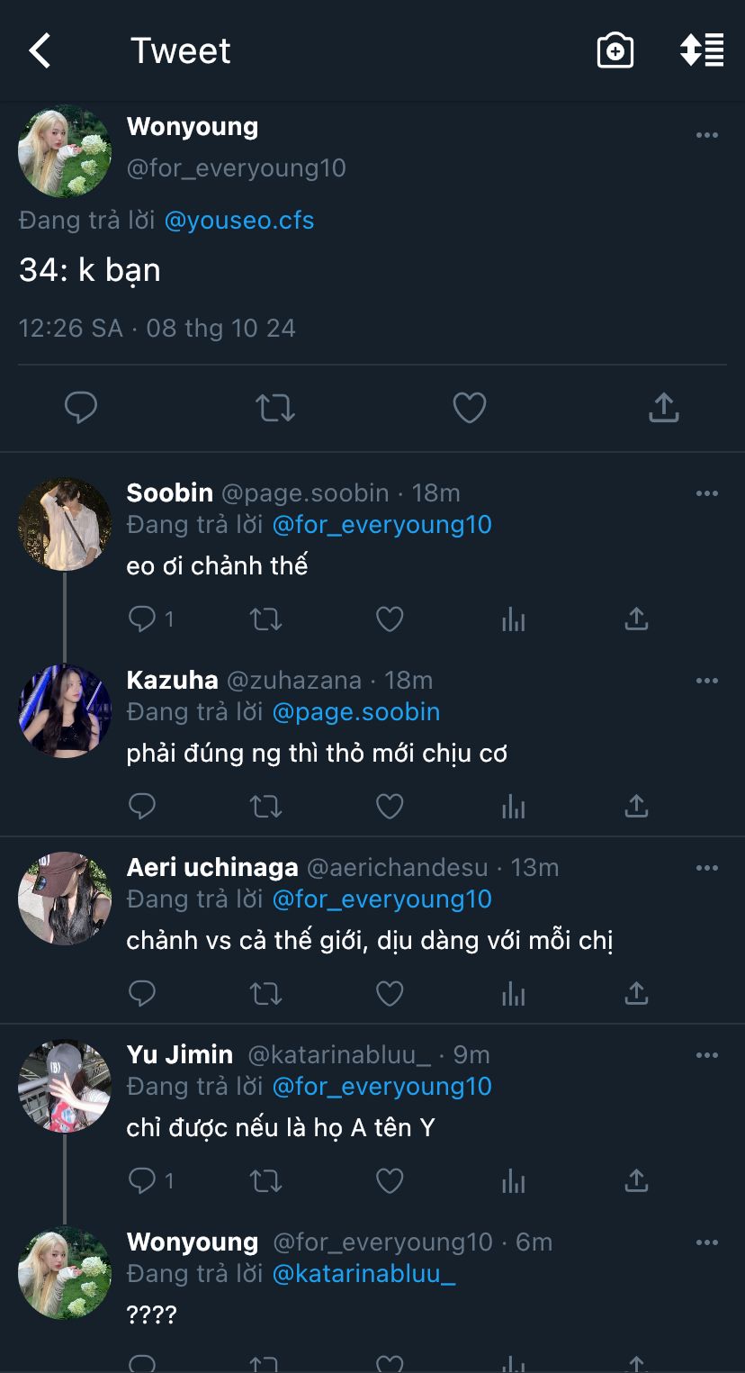Viewport: 745px width, 1373px height.
Task: Tap the sort replies icon in header
Action: [x=702, y=51]
